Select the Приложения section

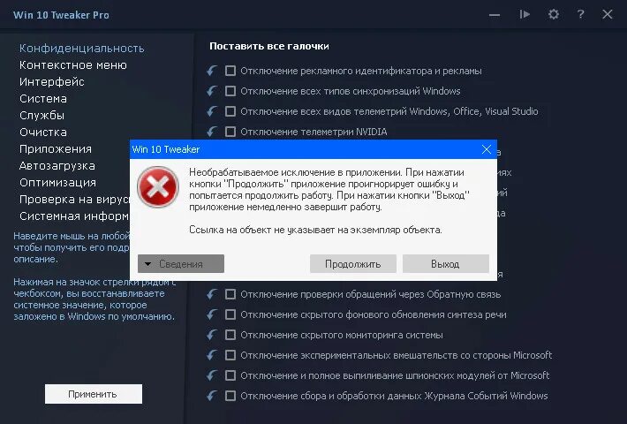(x=56, y=149)
